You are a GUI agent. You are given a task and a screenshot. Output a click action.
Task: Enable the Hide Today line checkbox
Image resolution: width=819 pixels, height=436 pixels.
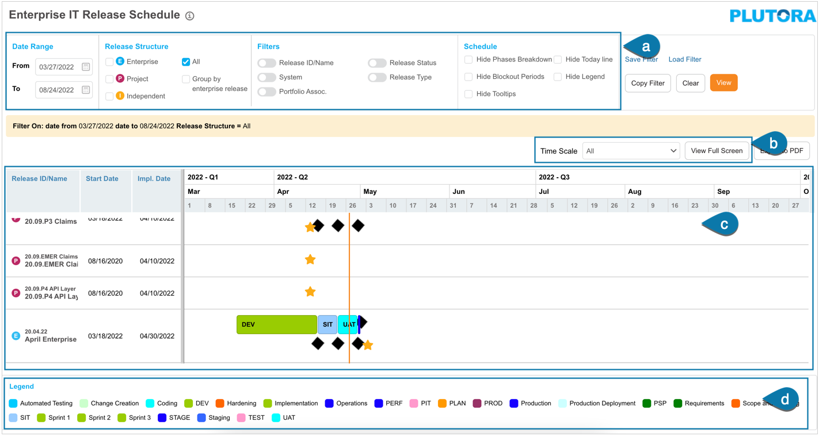pos(558,60)
